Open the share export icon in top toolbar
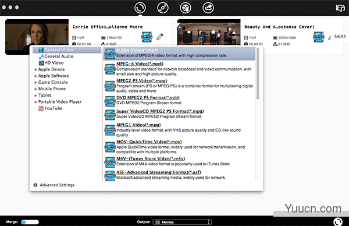 pyautogui.click(x=208, y=8)
